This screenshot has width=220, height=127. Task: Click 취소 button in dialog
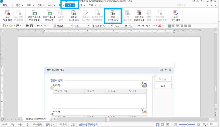(x=163, y=86)
